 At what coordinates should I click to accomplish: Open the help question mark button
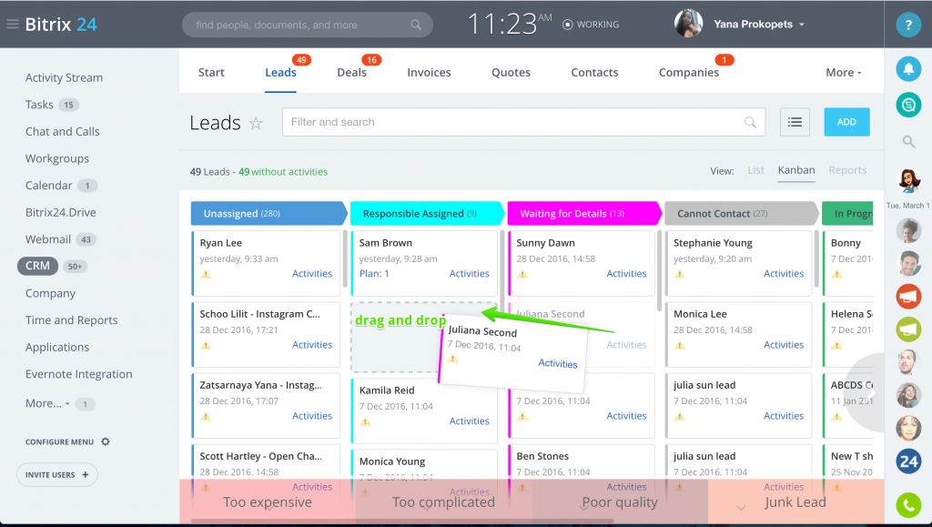pos(908,25)
